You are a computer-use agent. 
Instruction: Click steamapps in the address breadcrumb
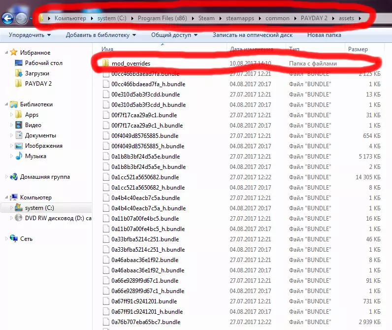tap(240, 18)
